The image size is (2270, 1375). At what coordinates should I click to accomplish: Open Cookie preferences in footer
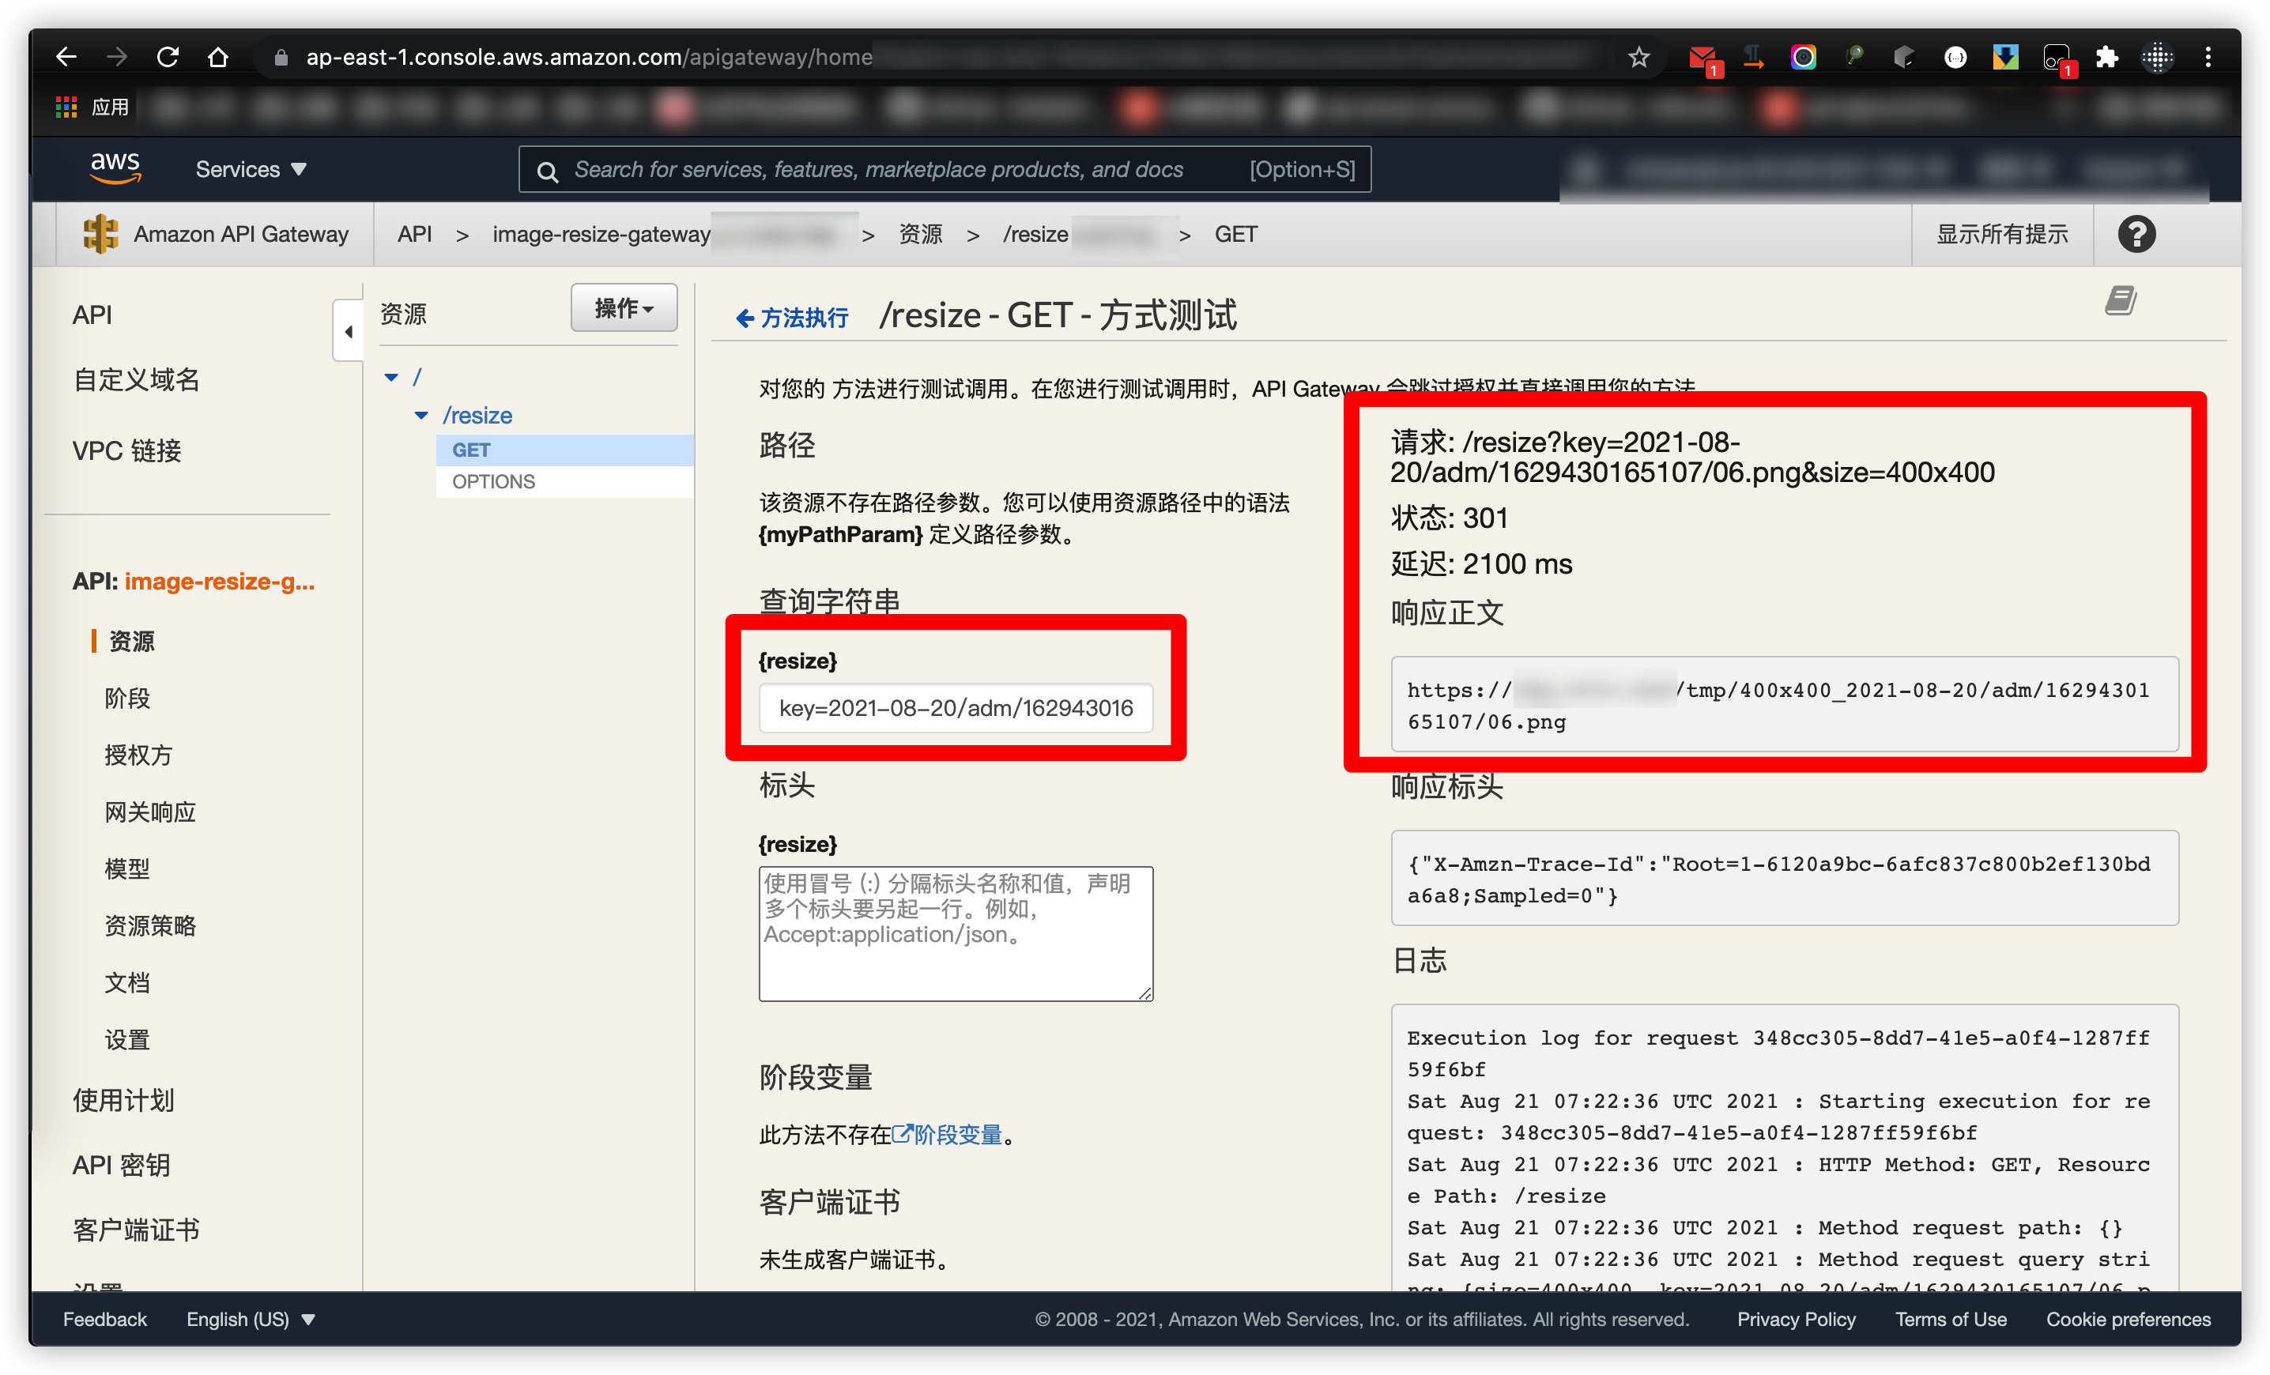click(x=2128, y=1319)
